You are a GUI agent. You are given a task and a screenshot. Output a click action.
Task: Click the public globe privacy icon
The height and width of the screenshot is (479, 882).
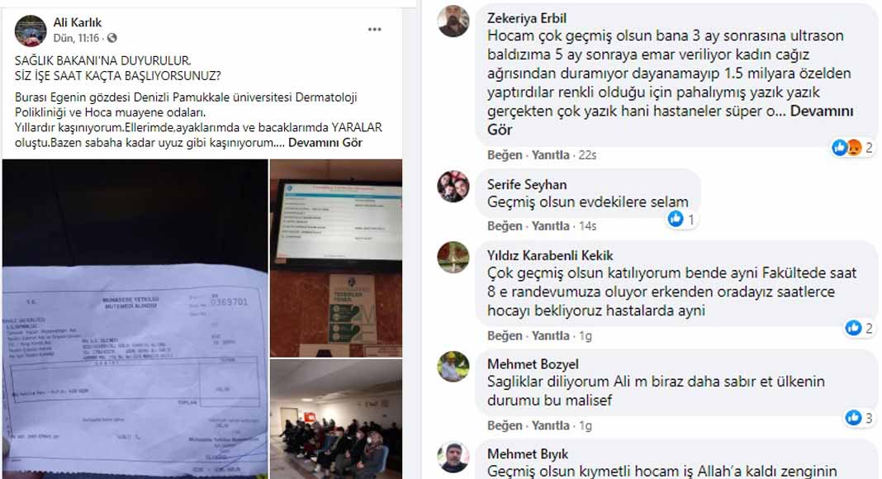point(112,38)
